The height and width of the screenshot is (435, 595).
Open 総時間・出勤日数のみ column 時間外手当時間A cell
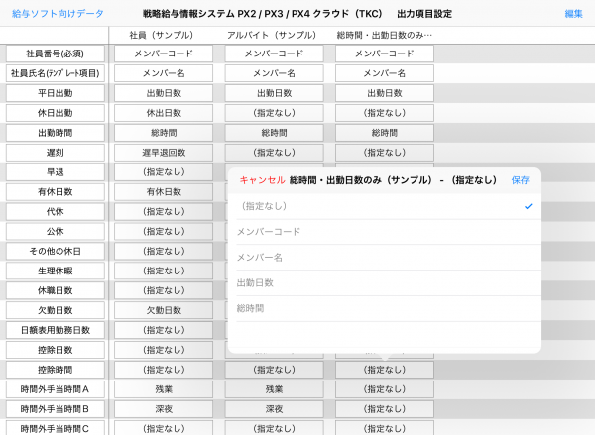[x=385, y=389]
